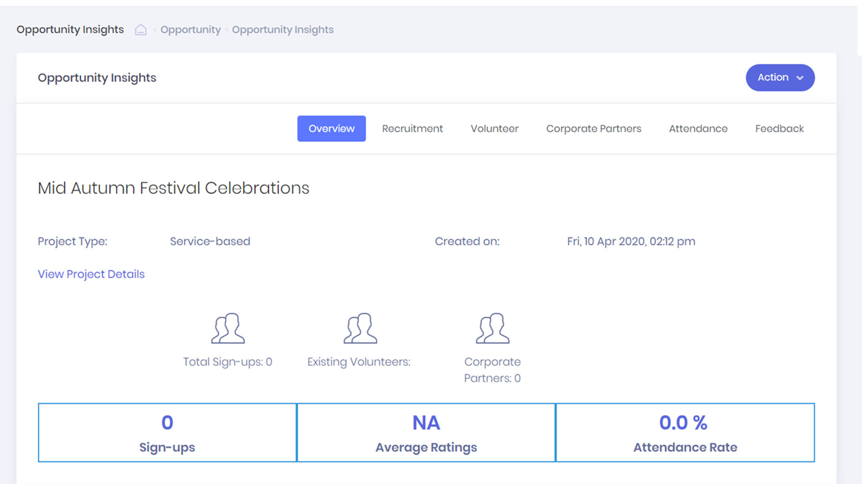Image resolution: width=862 pixels, height=484 pixels.
Task: Click the chevron arrow inside Action button
Action: click(x=800, y=78)
